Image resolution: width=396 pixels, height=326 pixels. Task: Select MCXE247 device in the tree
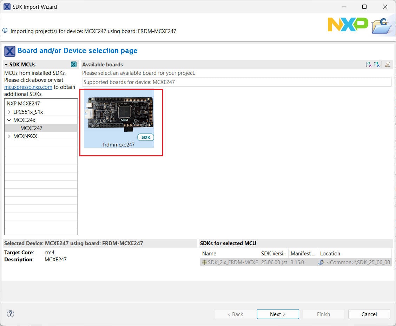coord(31,128)
